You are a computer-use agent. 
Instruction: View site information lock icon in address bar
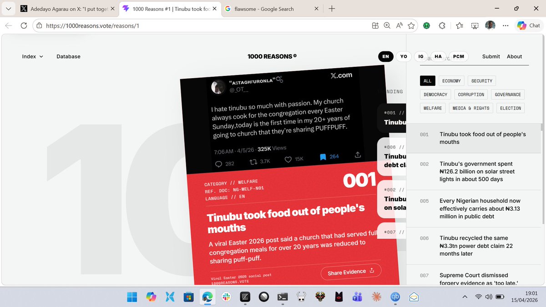click(x=39, y=26)
